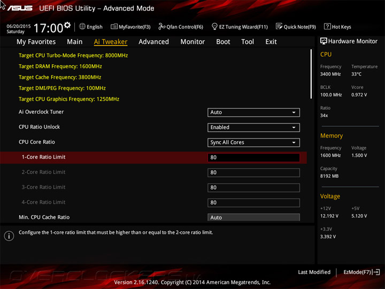This screenshot has width=385, height=289.
Task: Open the Tool tab
Action: [x=248, y=42]
